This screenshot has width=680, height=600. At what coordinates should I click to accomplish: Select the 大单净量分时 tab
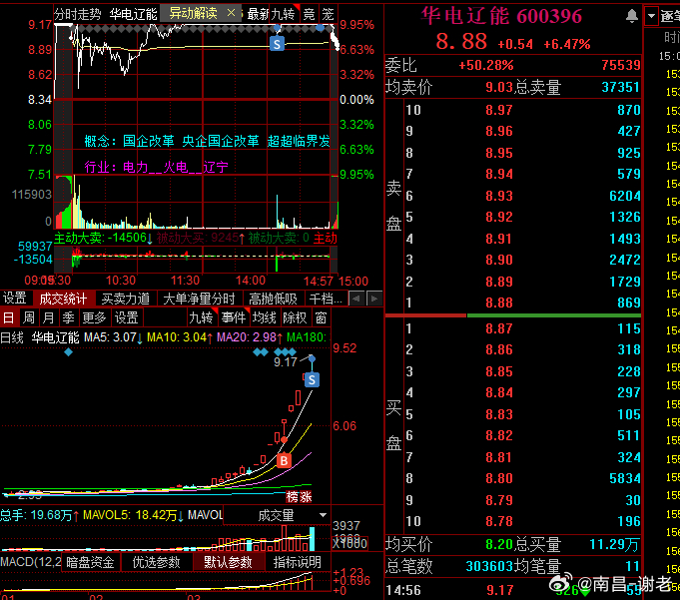pos(199,299)
